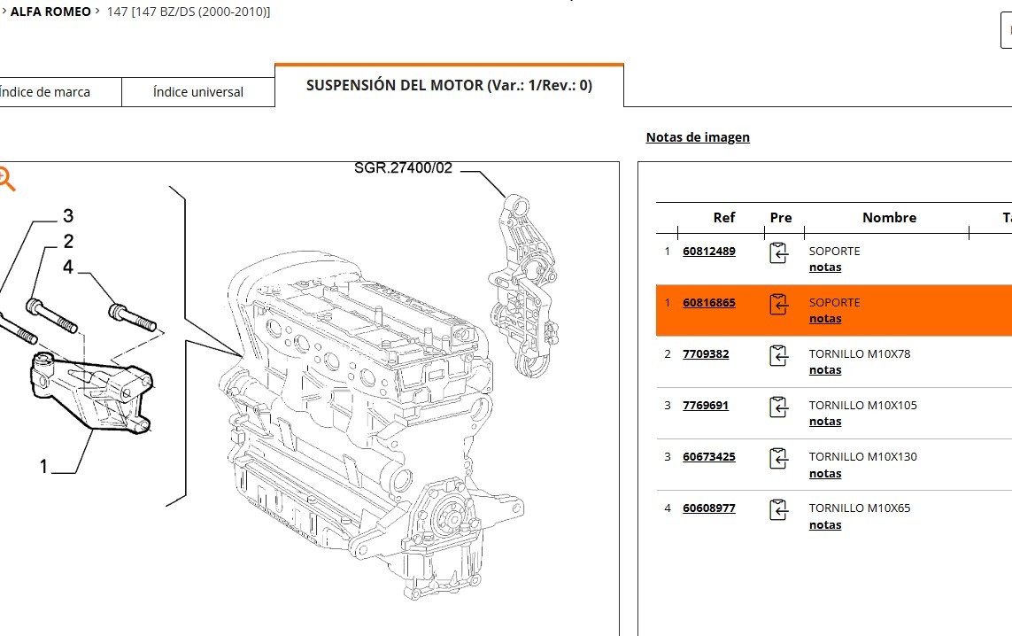Click the magnifier zoom icon on diagram
1012x636 pixels.
[6, 180]
